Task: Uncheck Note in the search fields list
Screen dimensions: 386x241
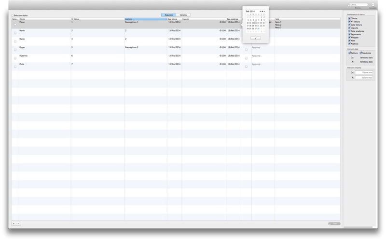Action: [x=349, y=40]
